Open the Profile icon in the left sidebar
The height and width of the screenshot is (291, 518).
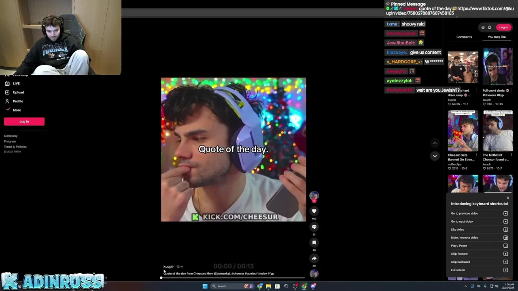pos(7,101)
